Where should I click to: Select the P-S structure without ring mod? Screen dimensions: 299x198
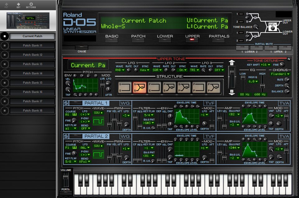pos(154,87)
